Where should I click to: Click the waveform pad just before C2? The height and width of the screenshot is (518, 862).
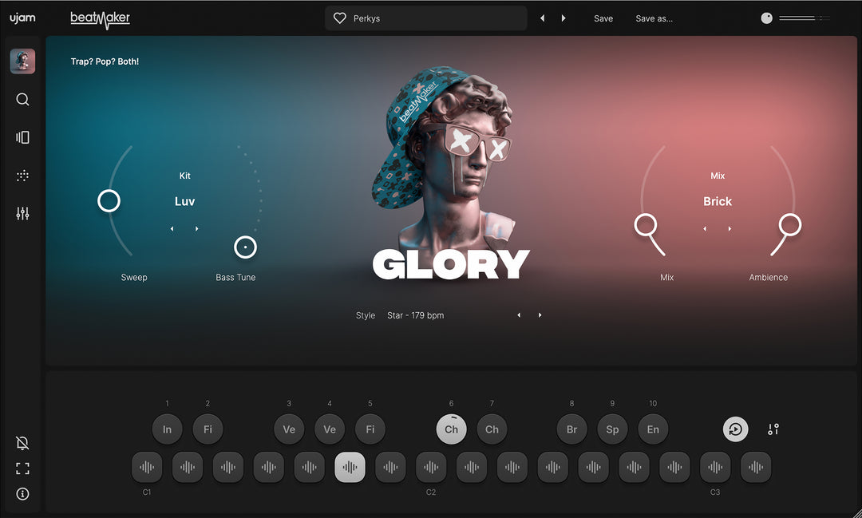pyautogui.click(x=390, y=468)
